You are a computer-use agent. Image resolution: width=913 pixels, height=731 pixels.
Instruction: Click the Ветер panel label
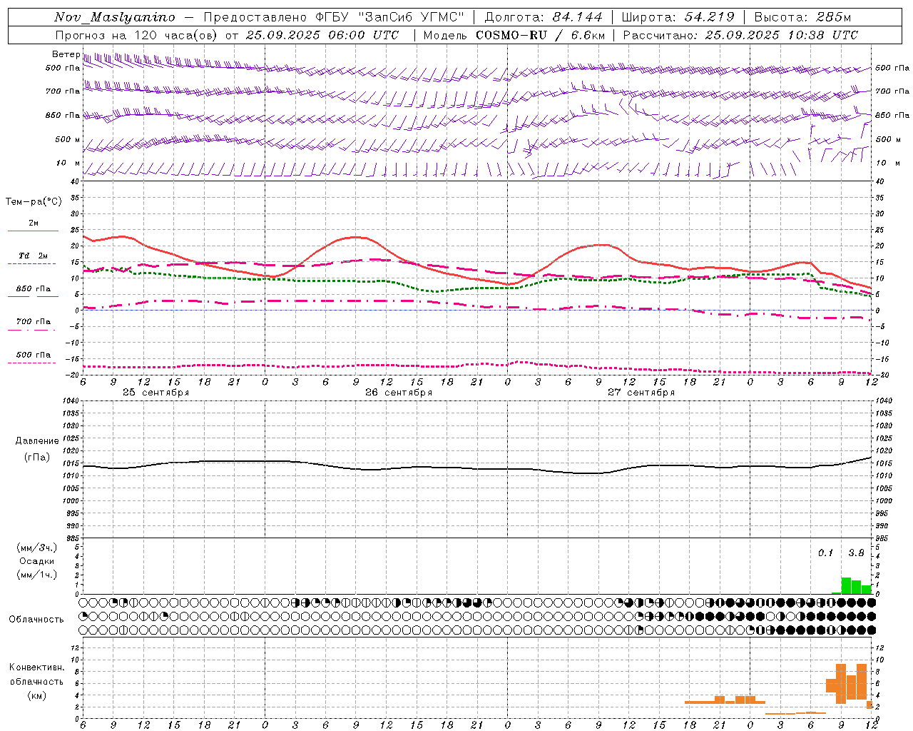(66, 54)
